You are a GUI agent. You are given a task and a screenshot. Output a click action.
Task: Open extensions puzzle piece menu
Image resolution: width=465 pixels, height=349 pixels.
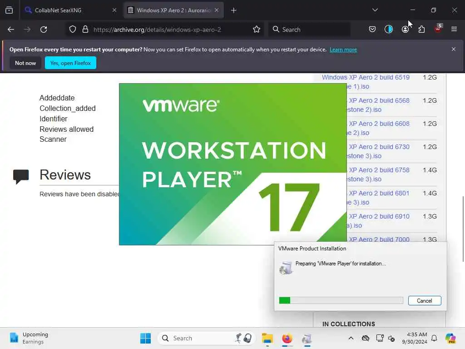tap(421, 29)
